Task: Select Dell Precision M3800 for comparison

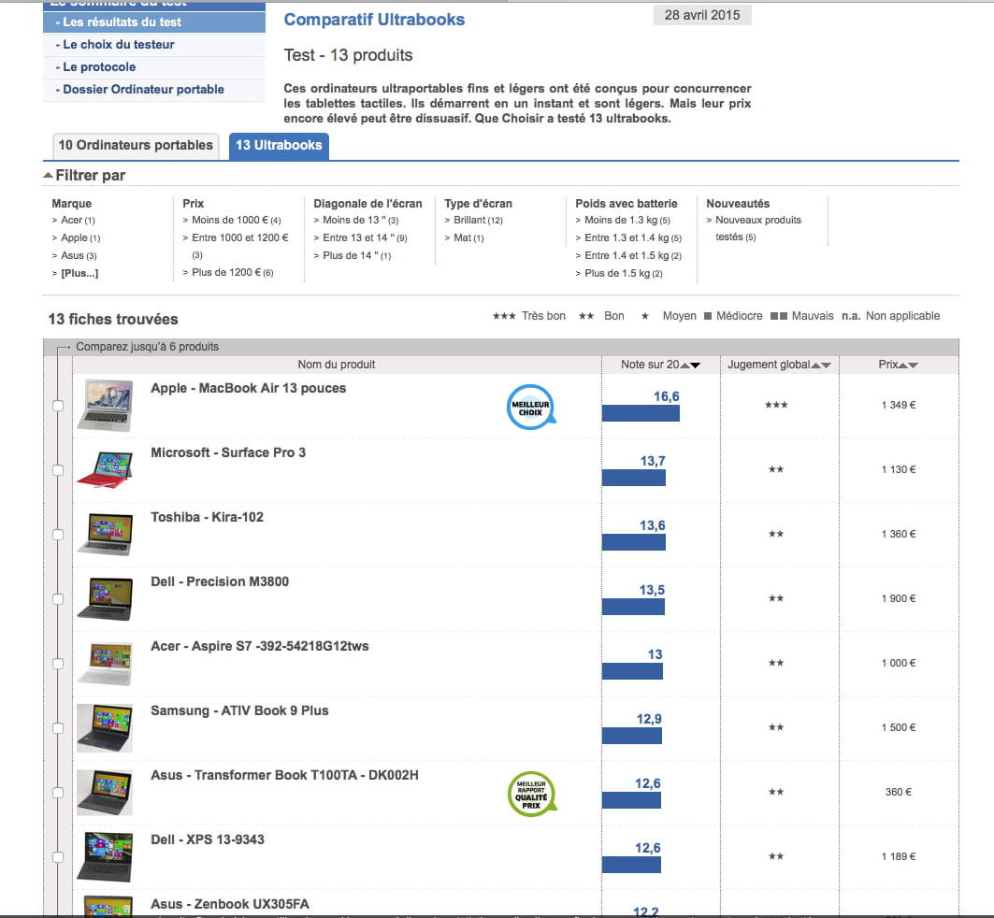Action: pos(58,599)
